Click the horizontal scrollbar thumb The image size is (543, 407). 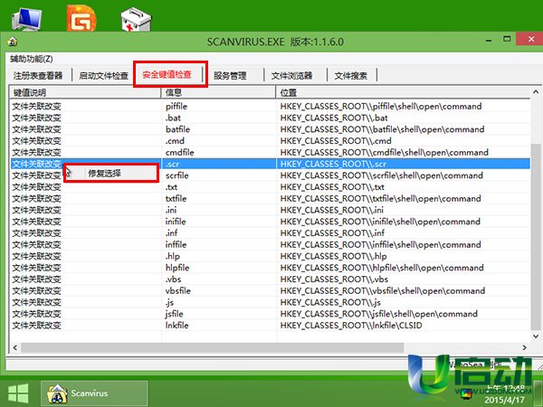[x=213, y=347]
